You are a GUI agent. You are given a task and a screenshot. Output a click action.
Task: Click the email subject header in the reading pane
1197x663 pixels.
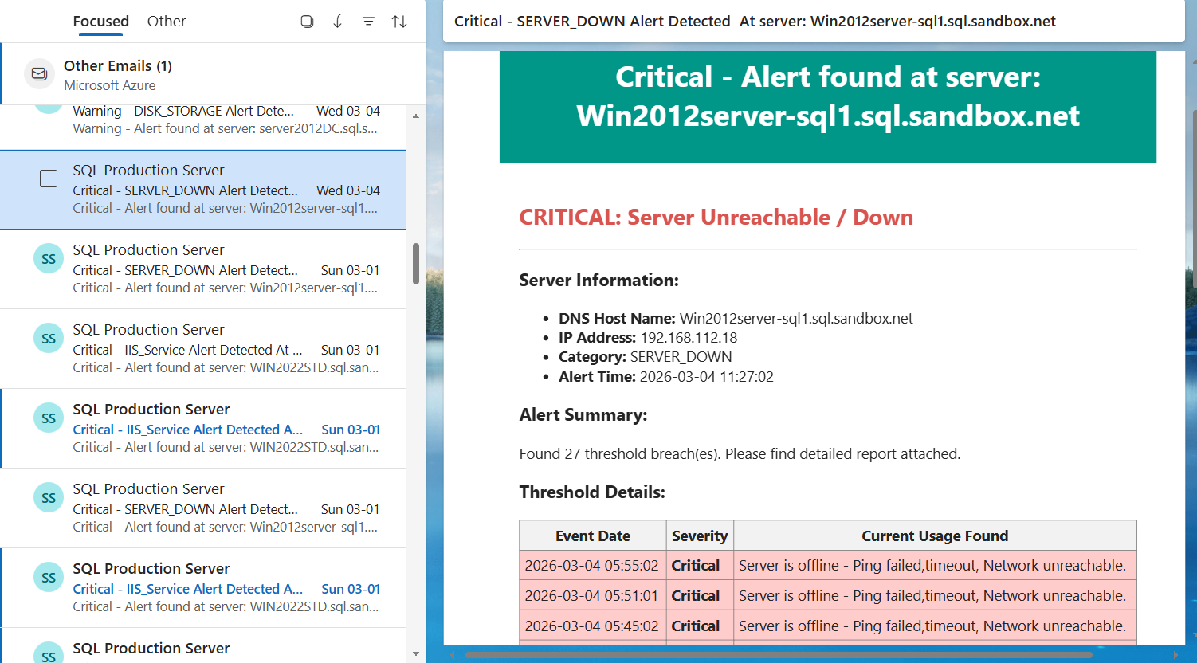pyautogui.click(x=754, y=22)
